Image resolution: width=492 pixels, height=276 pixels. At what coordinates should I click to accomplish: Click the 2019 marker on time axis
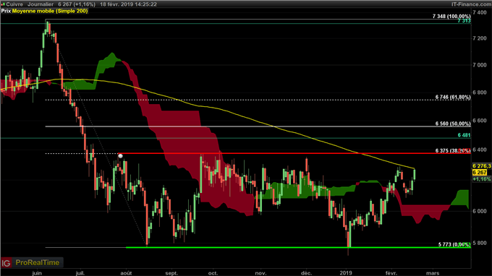pos(346,273)
